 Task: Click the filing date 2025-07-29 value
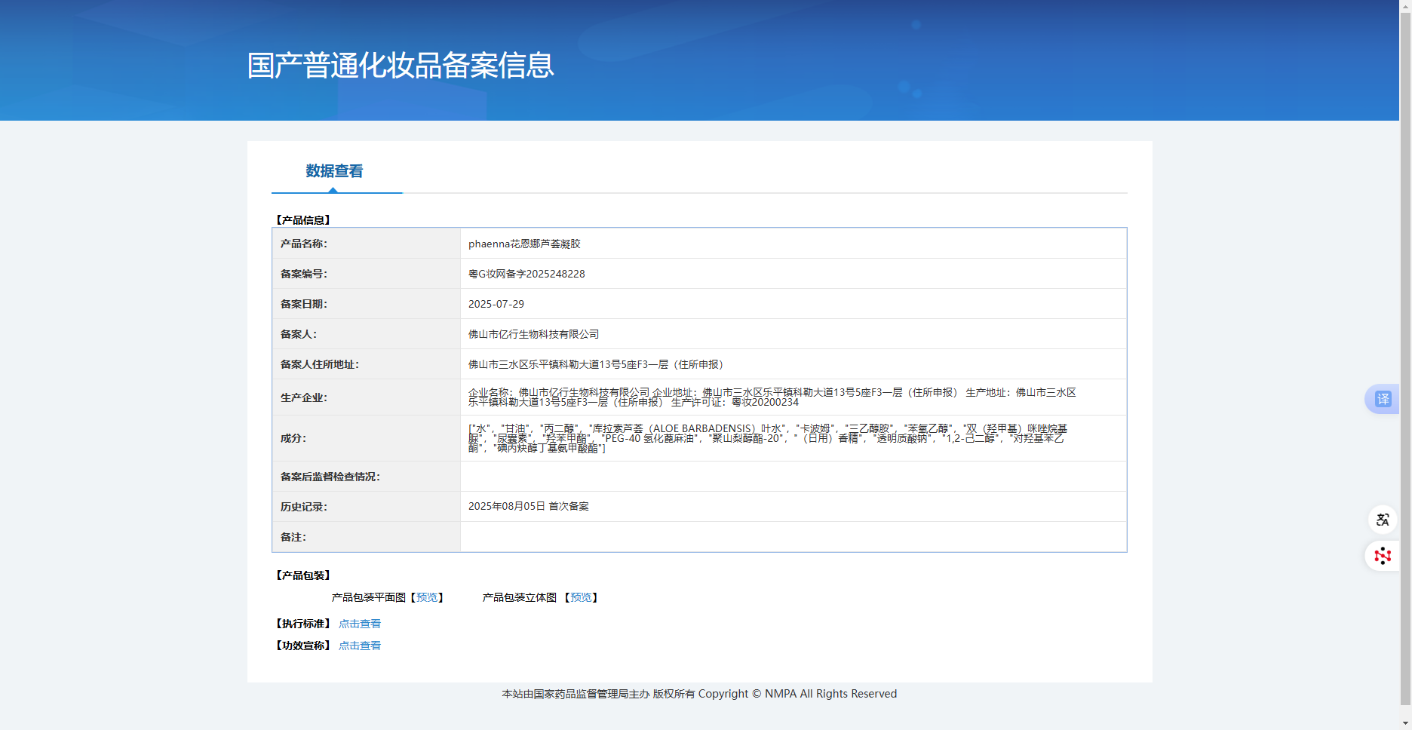tap(496, 304)
